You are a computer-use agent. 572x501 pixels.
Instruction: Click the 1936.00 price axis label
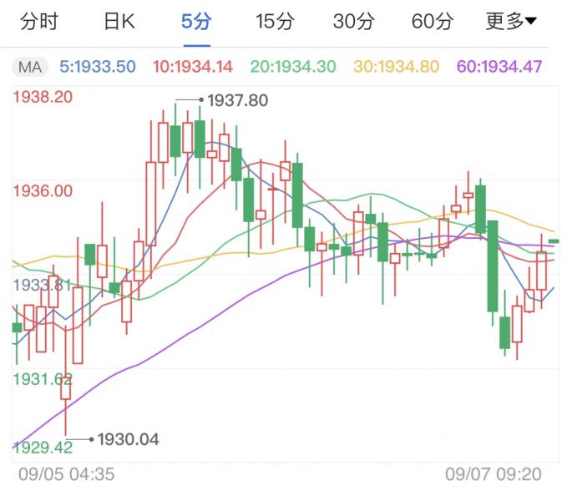[43, 190]
